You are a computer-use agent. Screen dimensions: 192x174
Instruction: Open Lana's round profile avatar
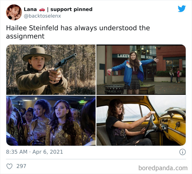(14, 12)
